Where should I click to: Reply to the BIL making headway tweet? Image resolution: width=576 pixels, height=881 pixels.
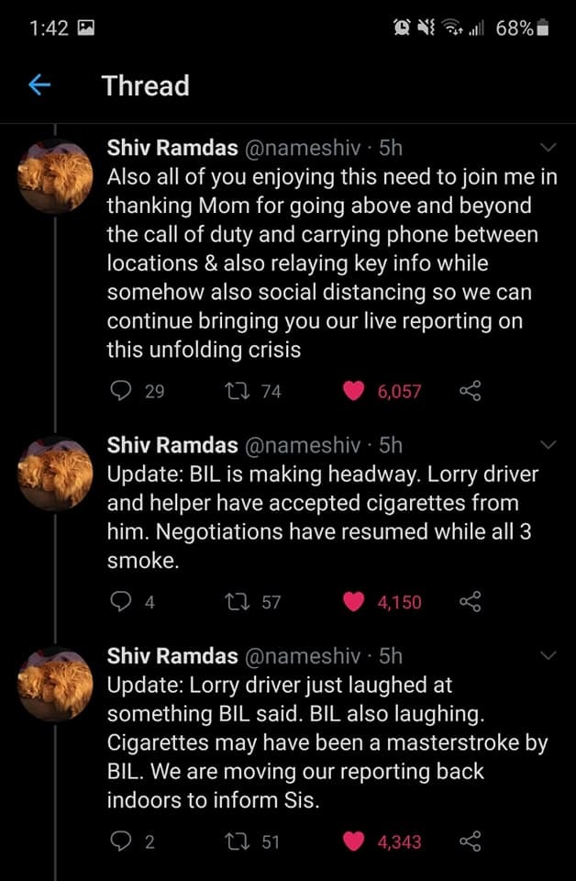point(121,602)
